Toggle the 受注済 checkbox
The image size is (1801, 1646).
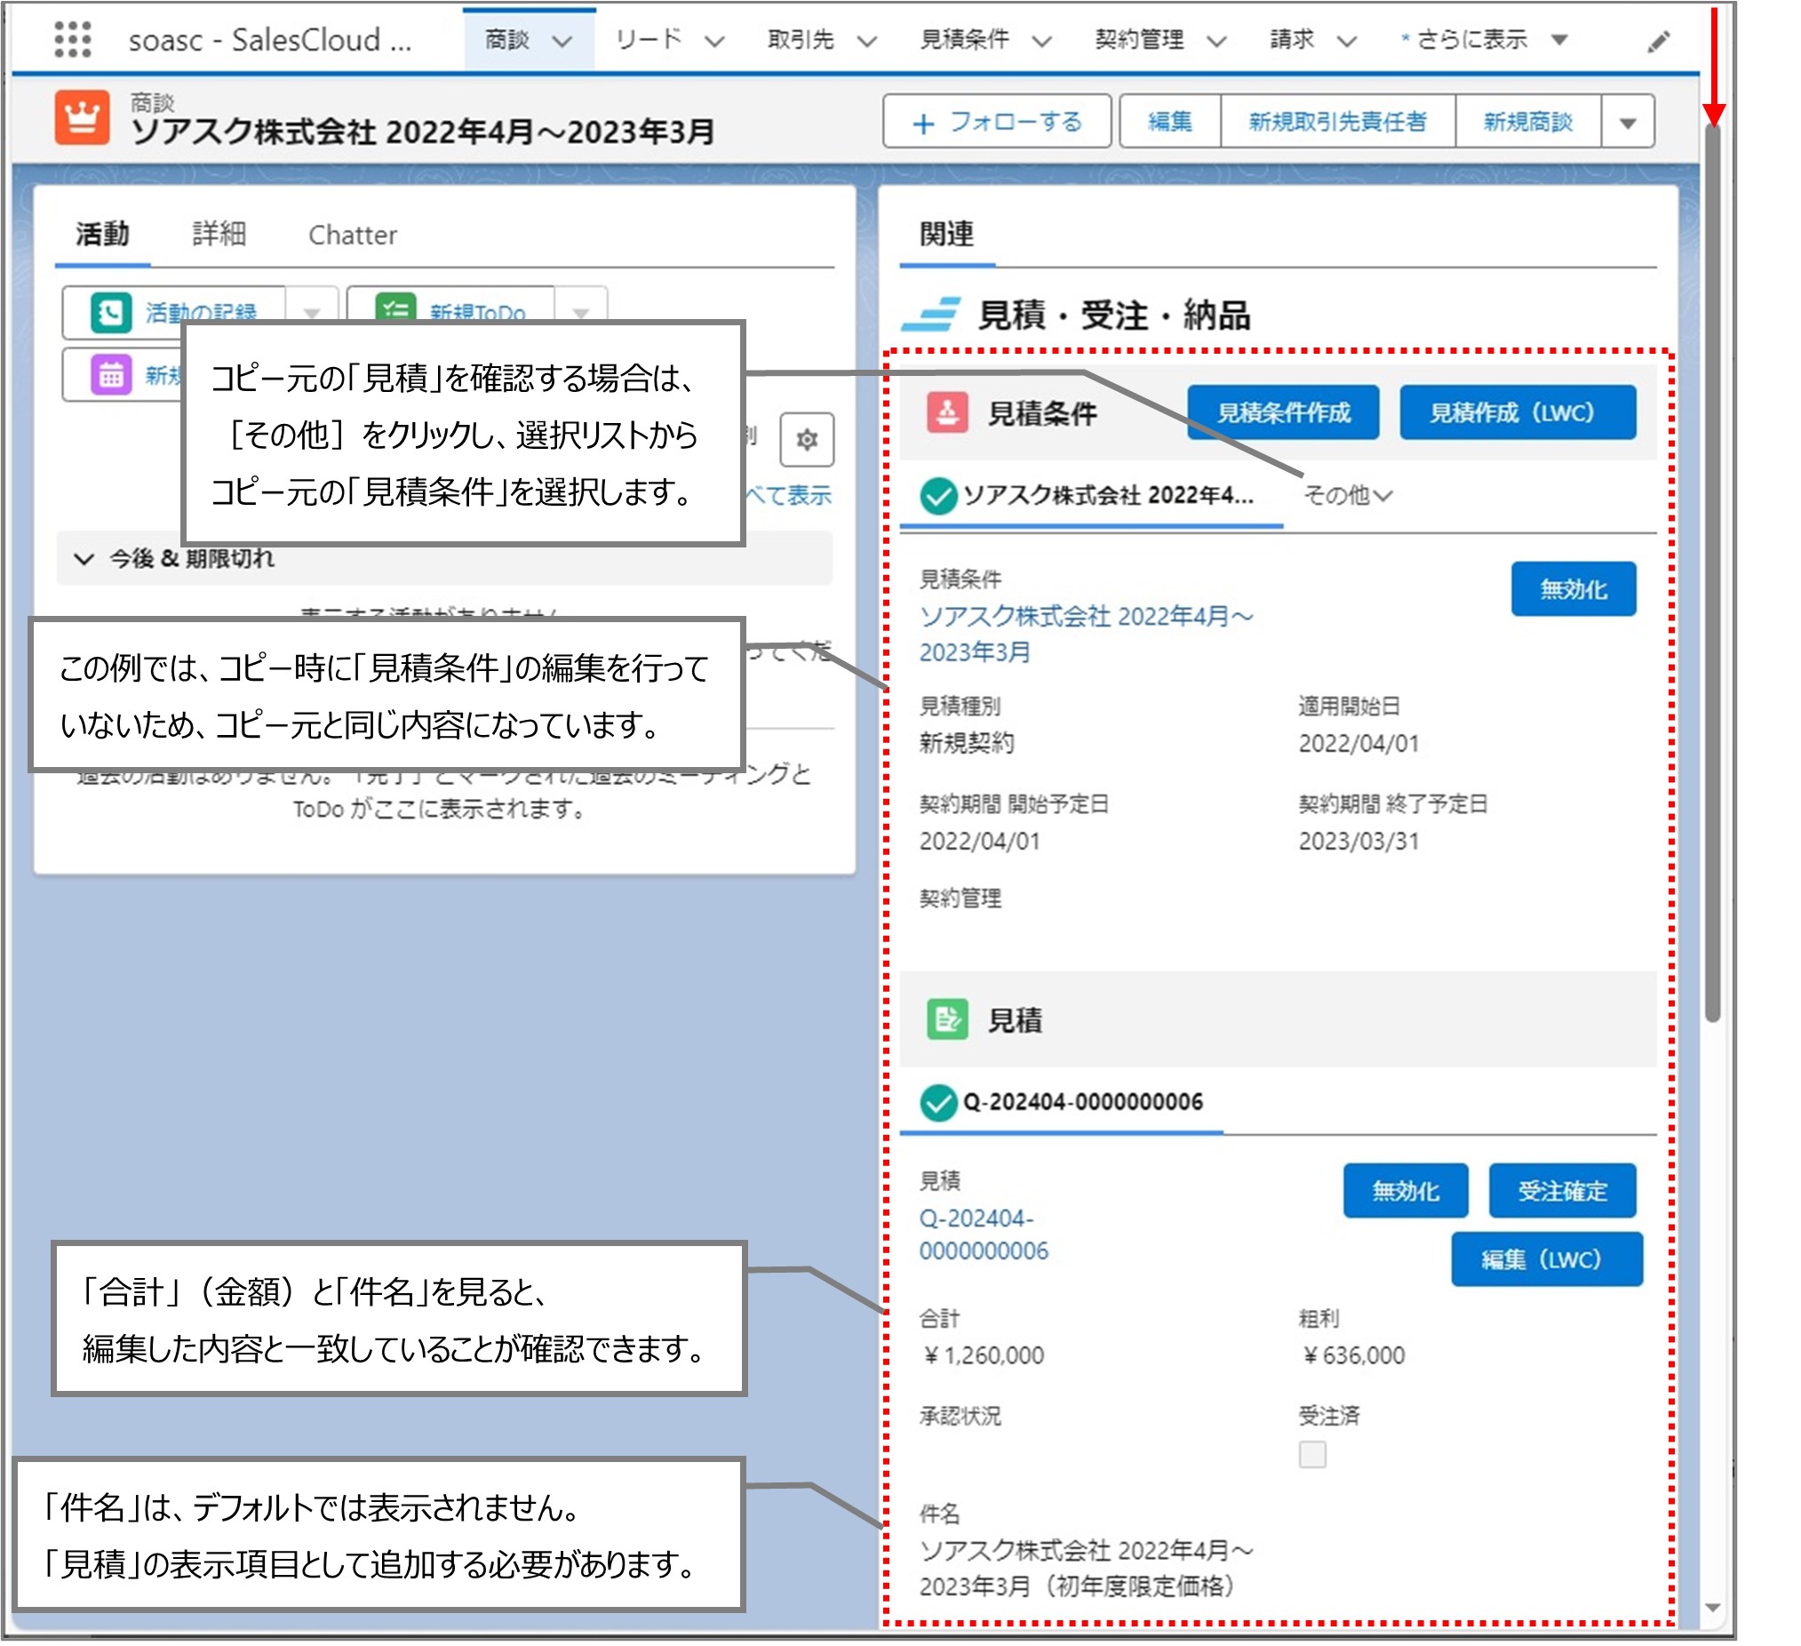(1312, 1455)
